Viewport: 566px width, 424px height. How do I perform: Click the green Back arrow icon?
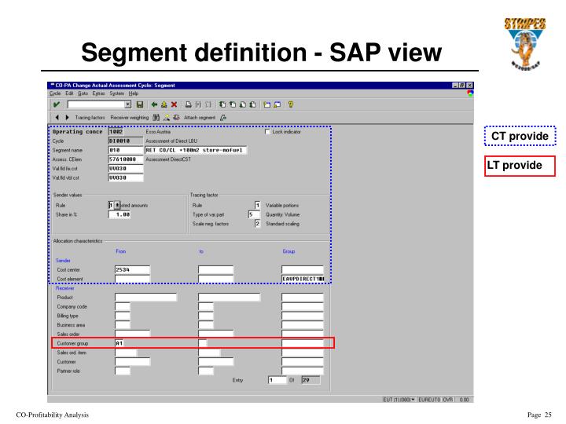coord(154,104)
